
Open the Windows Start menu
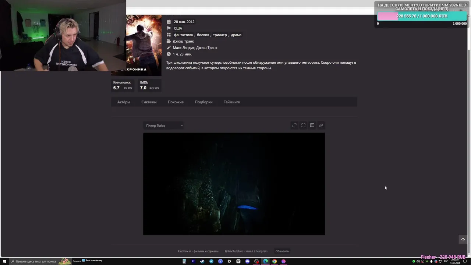pos(4,261)
